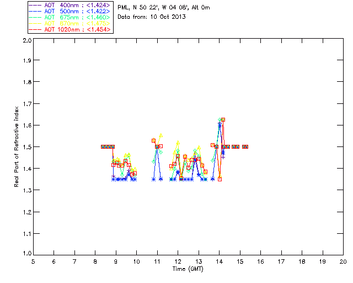353x283 pixels.
Task: Click the PML station location text
Action: [x=164, y=8]
